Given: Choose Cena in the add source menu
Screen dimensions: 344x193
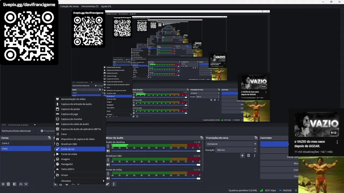Looking at the screenshot, I should 80,134.
